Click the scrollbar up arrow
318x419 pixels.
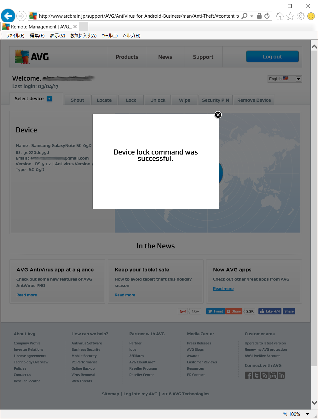(314, 47)
